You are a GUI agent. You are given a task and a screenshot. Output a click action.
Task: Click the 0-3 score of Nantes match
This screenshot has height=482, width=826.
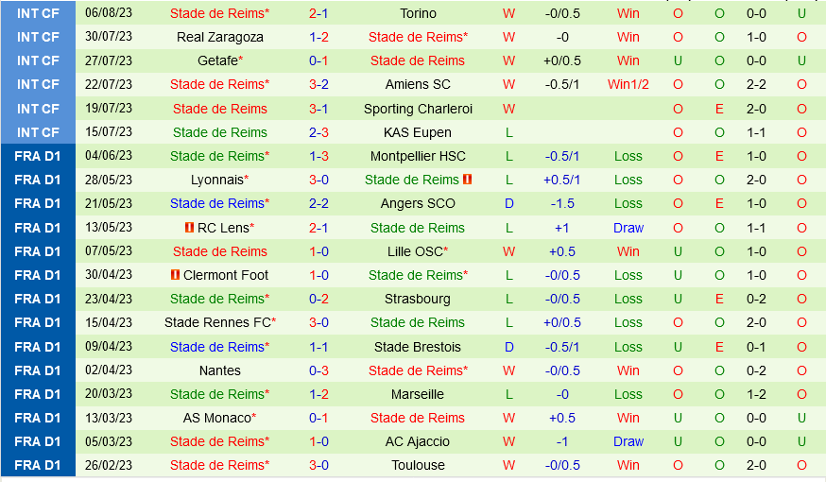tap(318, 370)
